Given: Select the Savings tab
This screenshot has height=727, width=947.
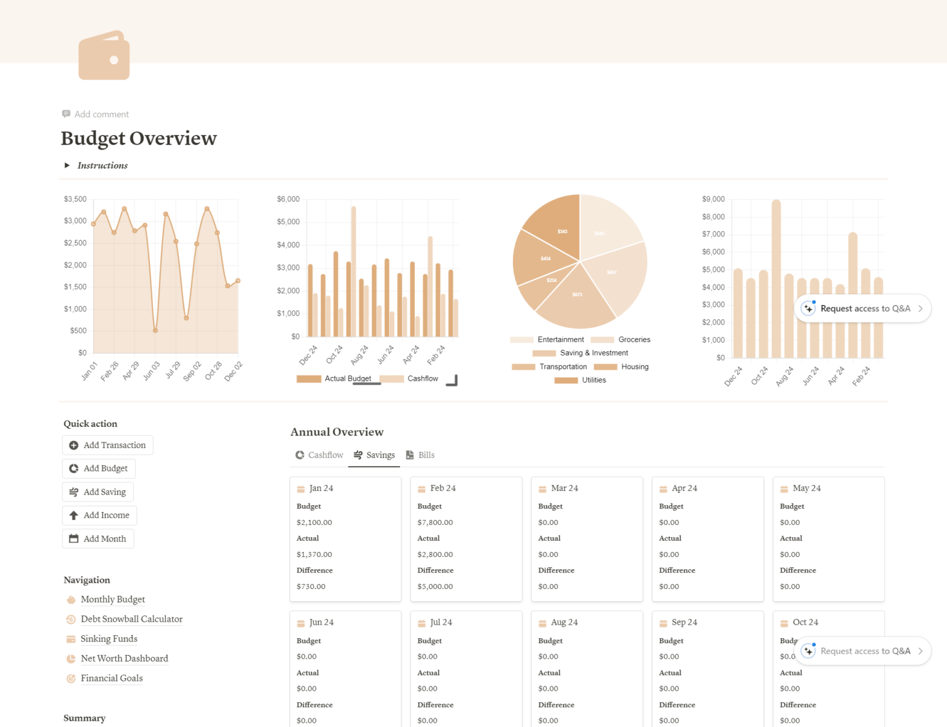Looking at the screenshot, I should click(x=374, y=455).
